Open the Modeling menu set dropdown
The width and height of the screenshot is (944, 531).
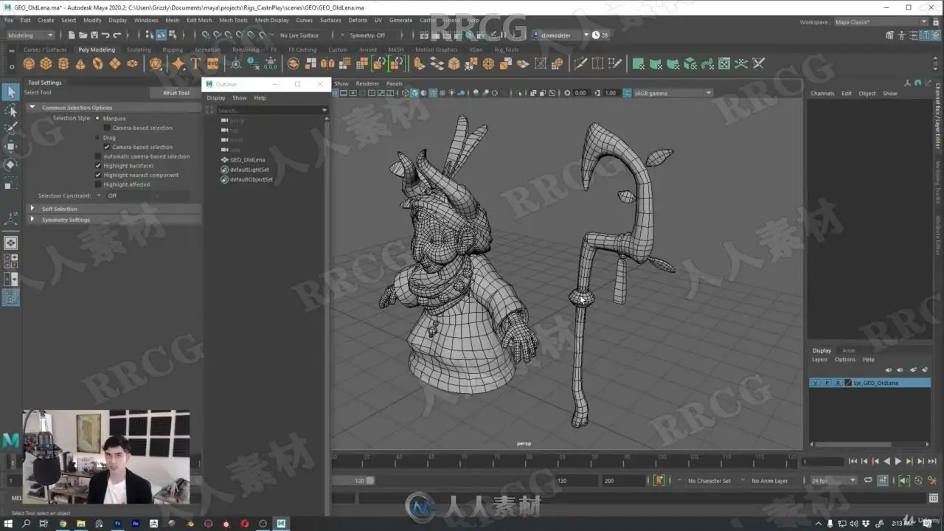pos(29,35)
